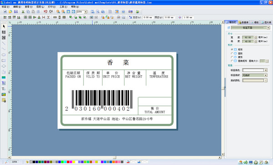Pick the black color swatch in bottom palette
Screen dimensions: 273x165
pyautogui.click(x=34, y=162)
